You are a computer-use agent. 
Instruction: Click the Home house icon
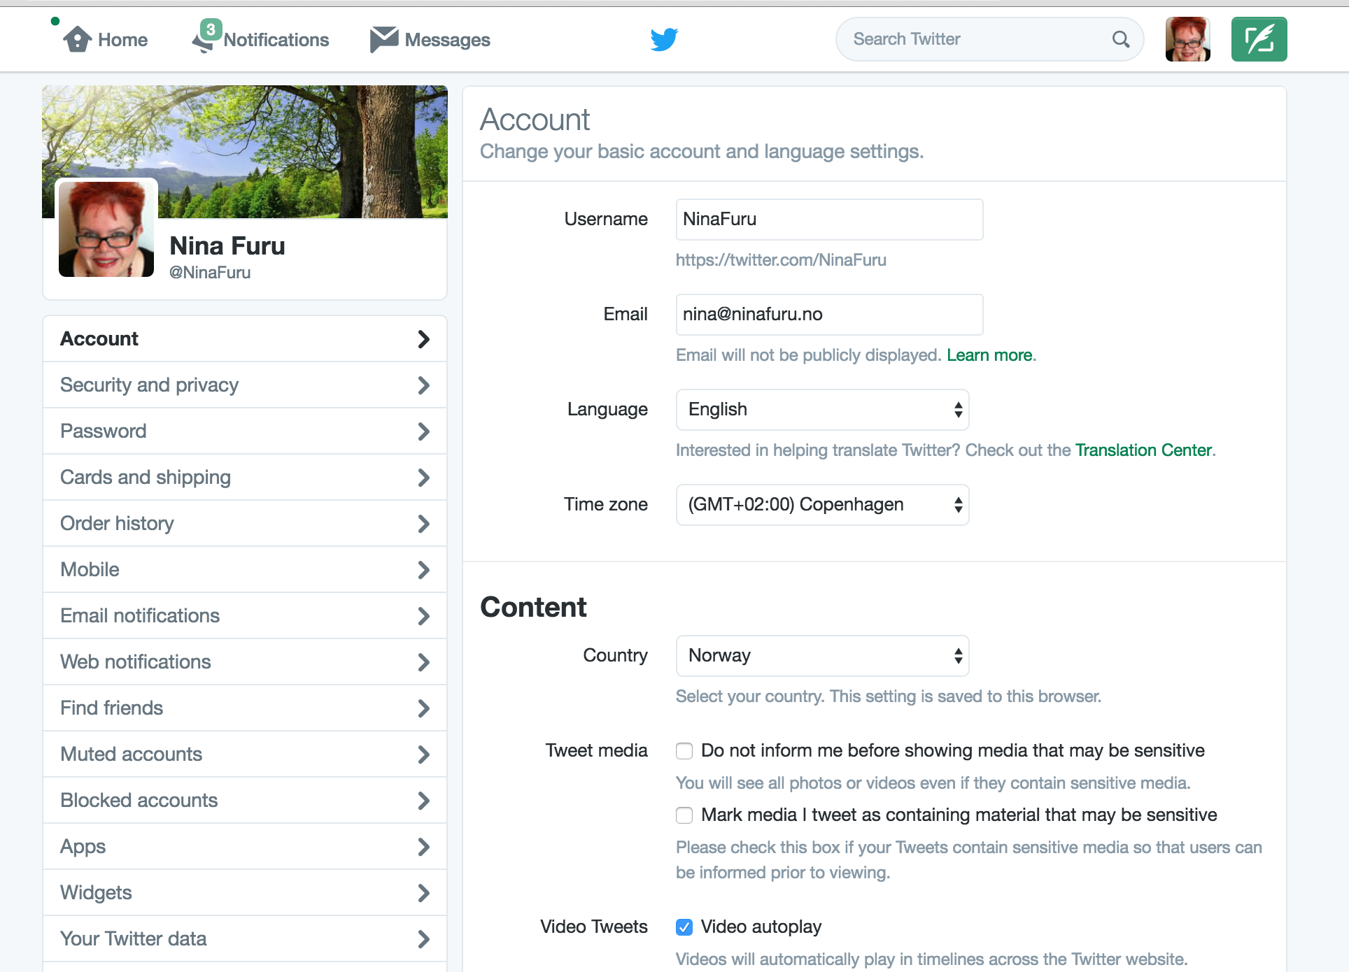click(77, 39)
